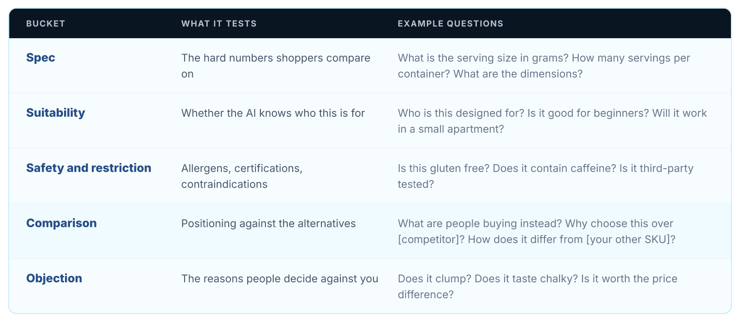Click 'The hard numbers shoppers compare on' text
Image resolution: width=740 pixels, height=320 pixels.
[276, 66]
